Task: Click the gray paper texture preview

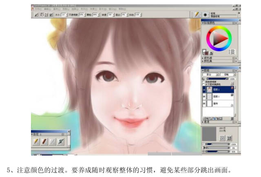Action: pyautogui.click(x=209, y=134)
